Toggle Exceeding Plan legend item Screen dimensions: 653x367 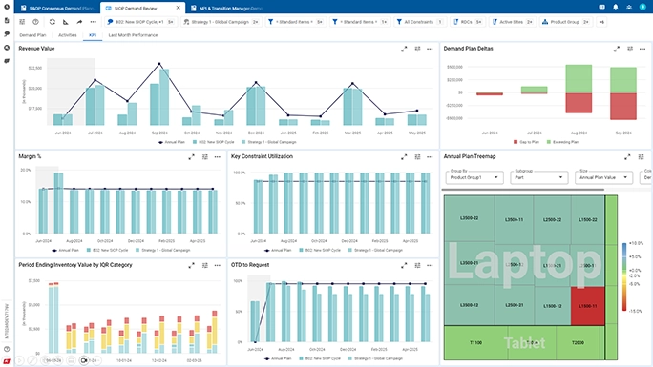[x=562, y=142]
